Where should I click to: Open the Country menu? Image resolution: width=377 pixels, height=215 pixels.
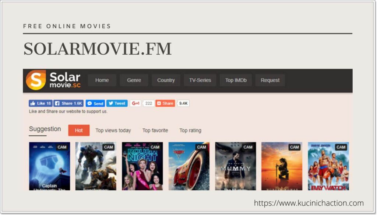click(166, 80)
